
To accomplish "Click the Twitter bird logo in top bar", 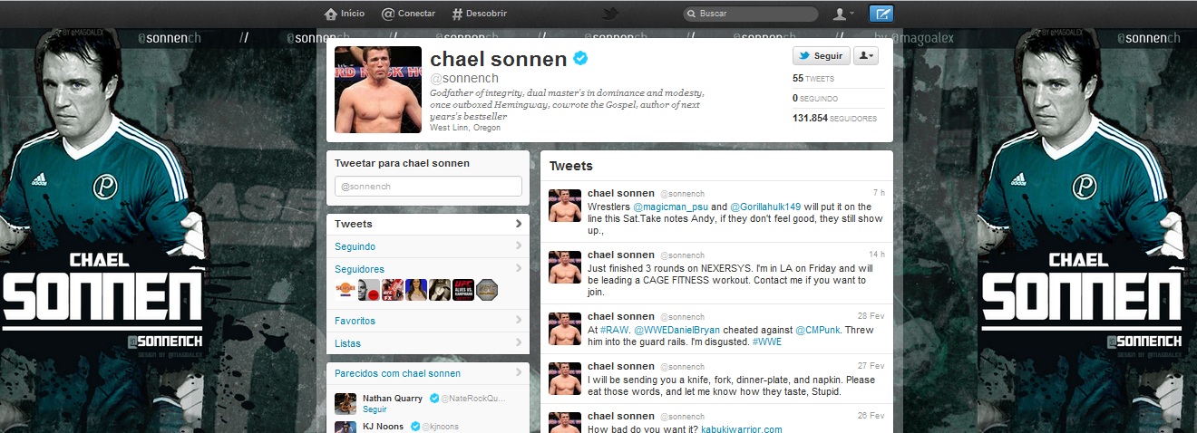I will pos(611,14).
